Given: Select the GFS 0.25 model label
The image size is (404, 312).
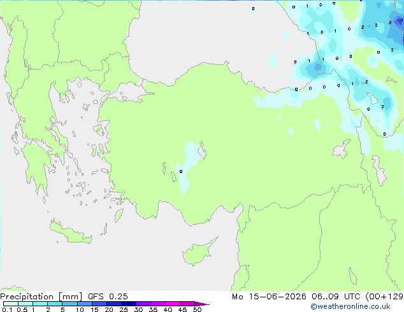Looking at the screenshot, I should [x=108, y=297].
